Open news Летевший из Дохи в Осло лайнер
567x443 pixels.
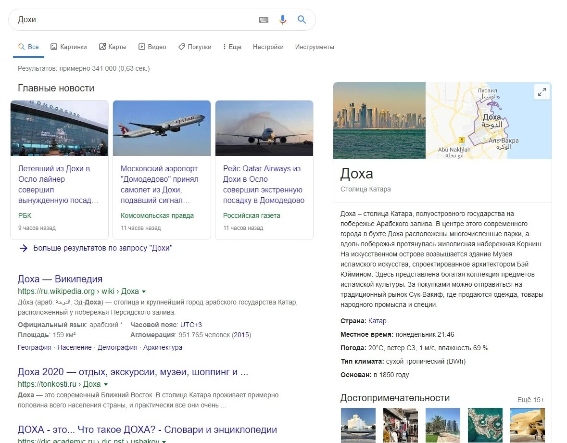click(x=58, y=184)
